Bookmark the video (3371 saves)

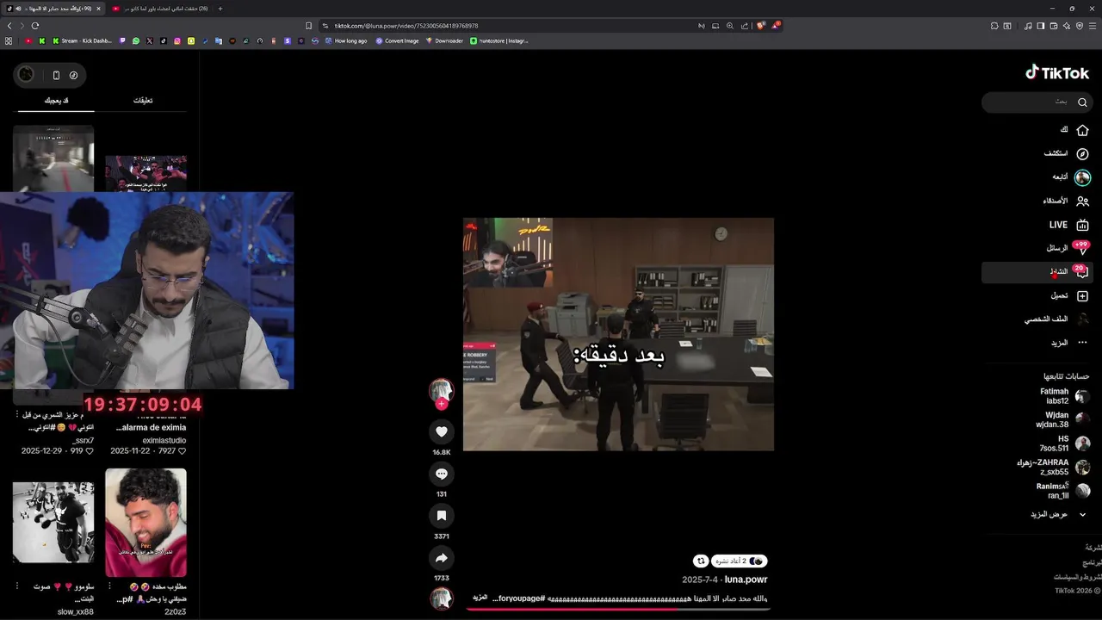pyautogui.click(x=442, y=515)
